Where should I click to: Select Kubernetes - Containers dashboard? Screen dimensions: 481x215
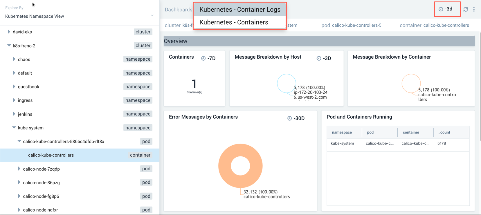click(234, 22)
